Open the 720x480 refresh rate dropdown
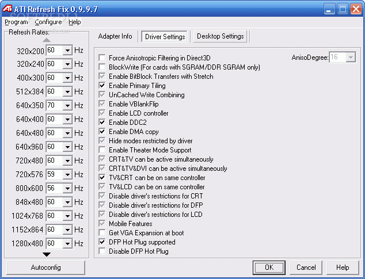The image size is (365, 279). [x=67, y=160]
